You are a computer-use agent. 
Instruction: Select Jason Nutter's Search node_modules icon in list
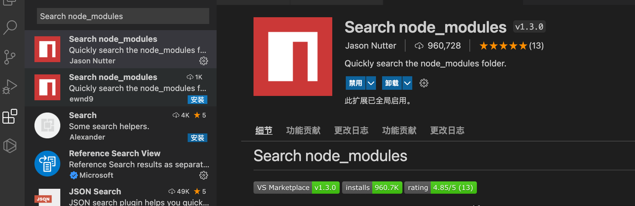pos(47,49)
